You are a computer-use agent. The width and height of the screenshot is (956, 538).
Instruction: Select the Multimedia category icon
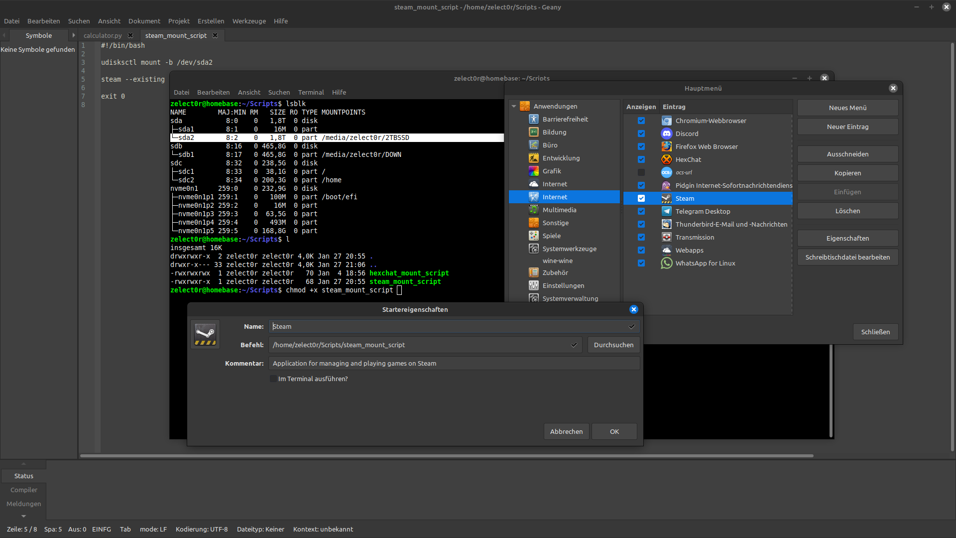(x=533, y=210)
